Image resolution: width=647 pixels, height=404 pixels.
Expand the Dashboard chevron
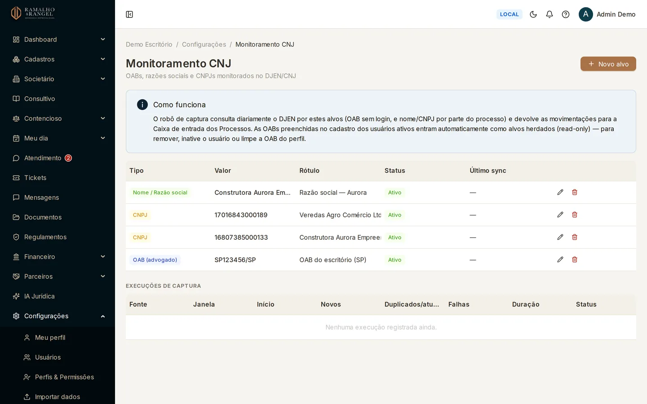tap(103, 40)
